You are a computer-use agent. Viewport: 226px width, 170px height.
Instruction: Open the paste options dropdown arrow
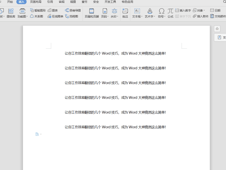pos(41,134)
